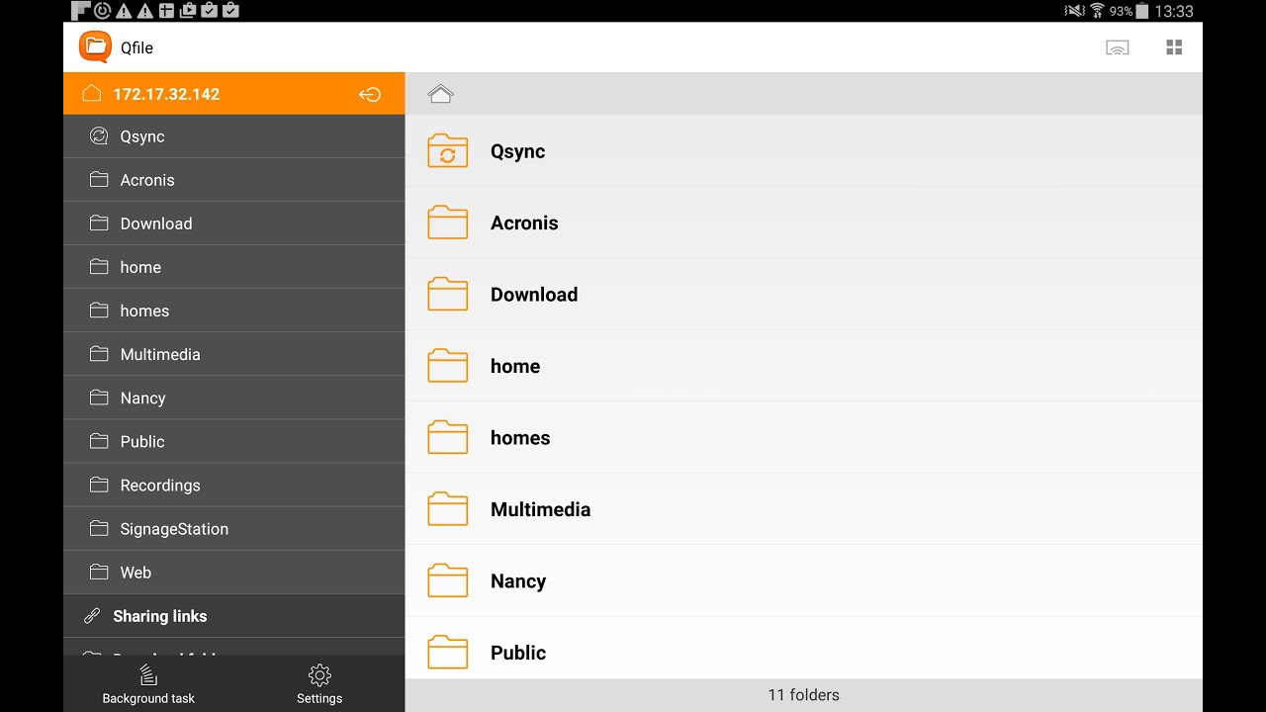This screenshot has width=1266, height=712.
Task: Tap the Qfile title text
Action: click(136, 47)
